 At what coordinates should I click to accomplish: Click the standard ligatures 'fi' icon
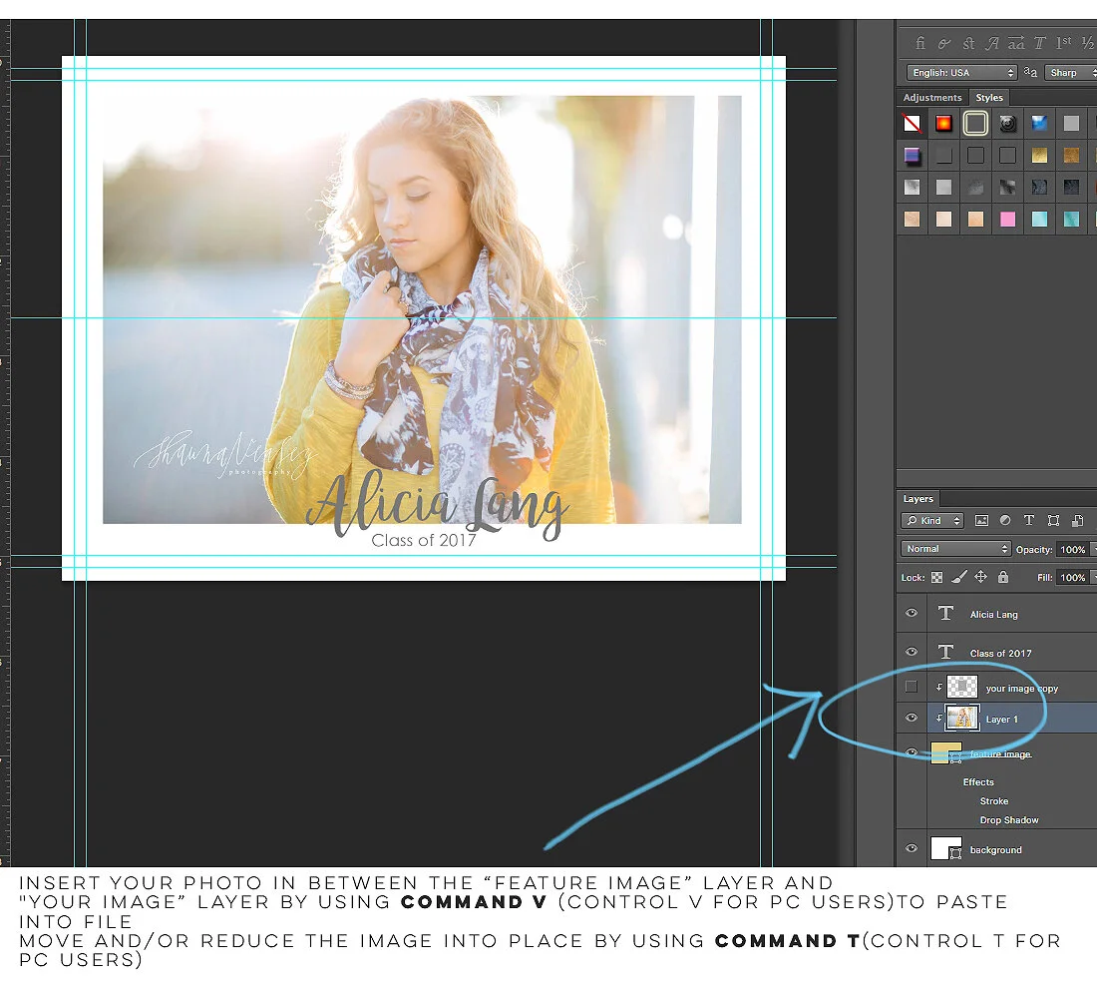(x=920, y=43)
